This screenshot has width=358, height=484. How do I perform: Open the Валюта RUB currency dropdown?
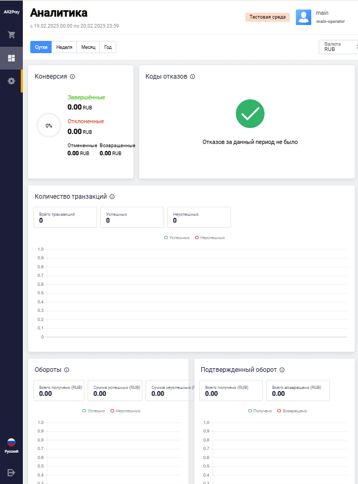(x=339, y=47)
